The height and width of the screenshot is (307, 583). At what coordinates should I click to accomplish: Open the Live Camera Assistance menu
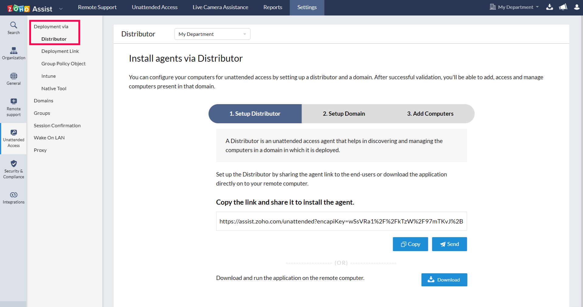pyautogui.click(x=220, y=7)
